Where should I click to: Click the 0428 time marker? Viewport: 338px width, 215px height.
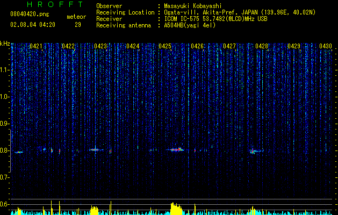(262, 46)
